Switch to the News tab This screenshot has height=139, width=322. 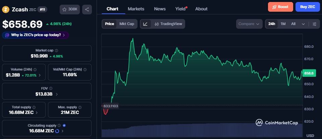(160, 9)
